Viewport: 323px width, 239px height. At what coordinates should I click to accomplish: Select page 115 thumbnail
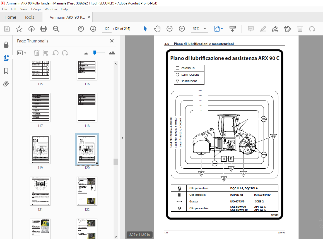[x=40, y=70]
